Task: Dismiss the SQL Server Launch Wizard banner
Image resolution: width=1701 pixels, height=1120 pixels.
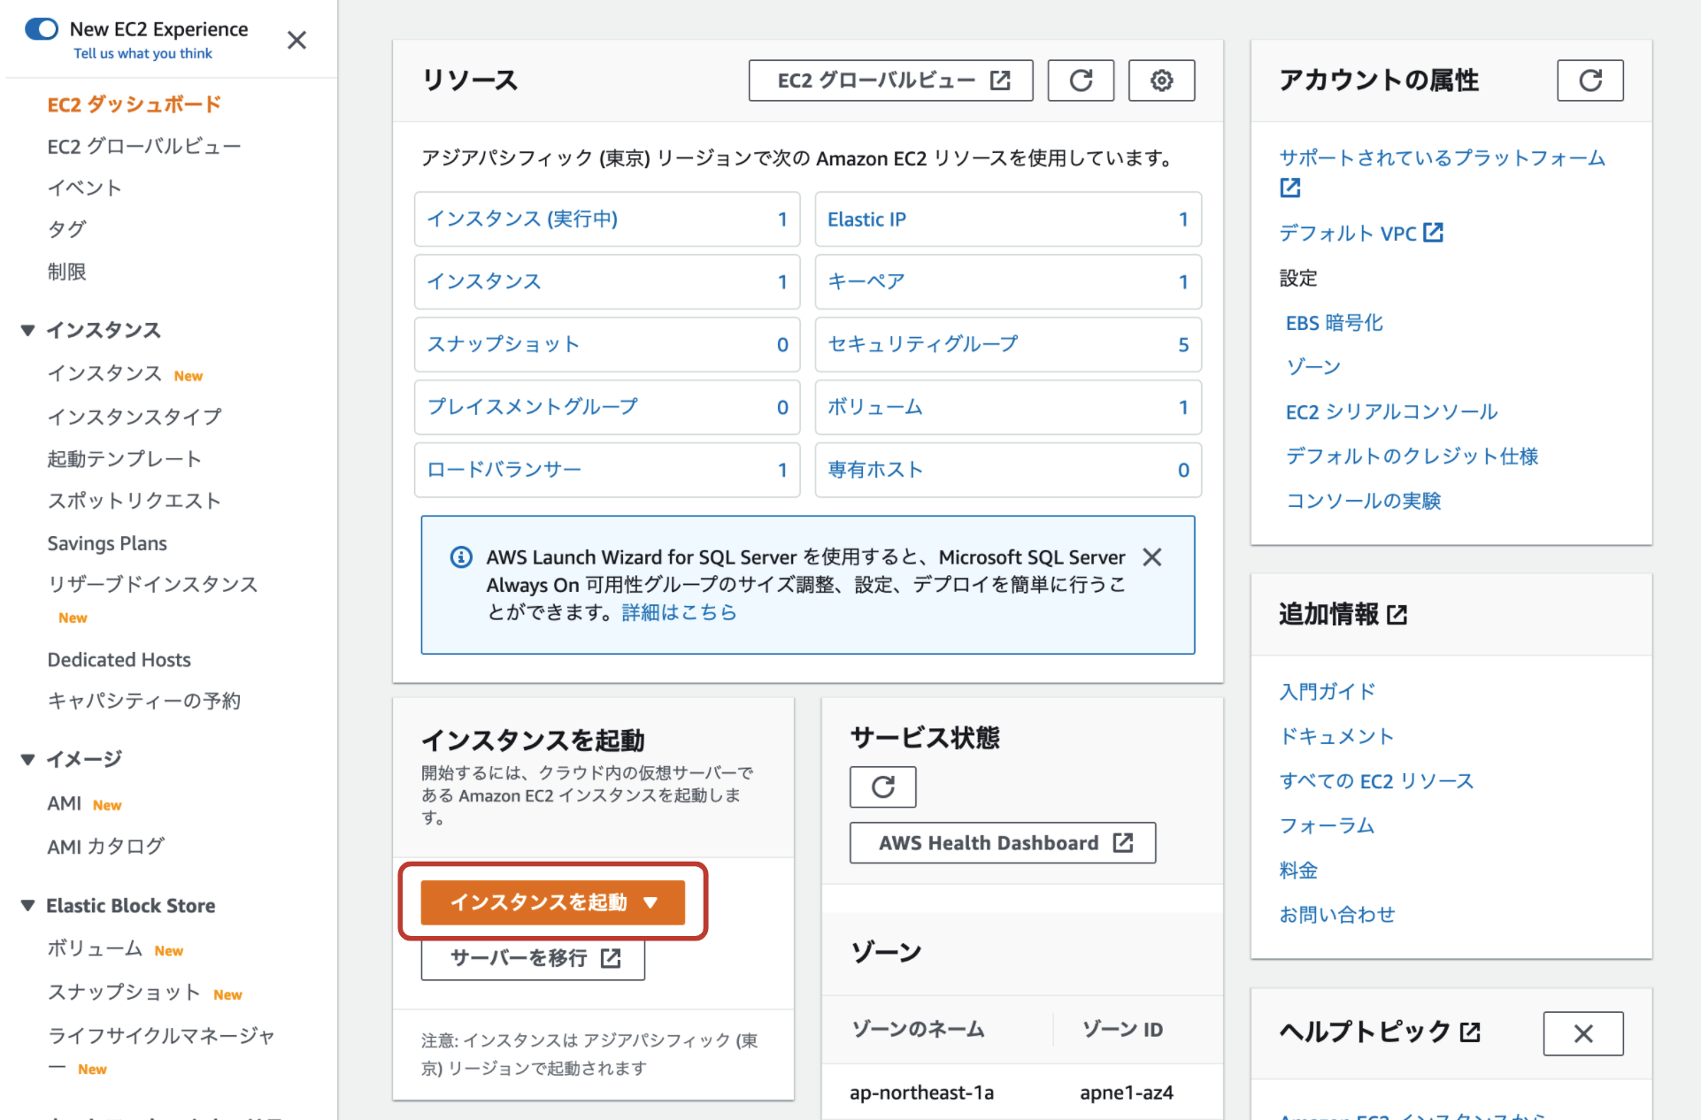Action: tap(1151, 556)
